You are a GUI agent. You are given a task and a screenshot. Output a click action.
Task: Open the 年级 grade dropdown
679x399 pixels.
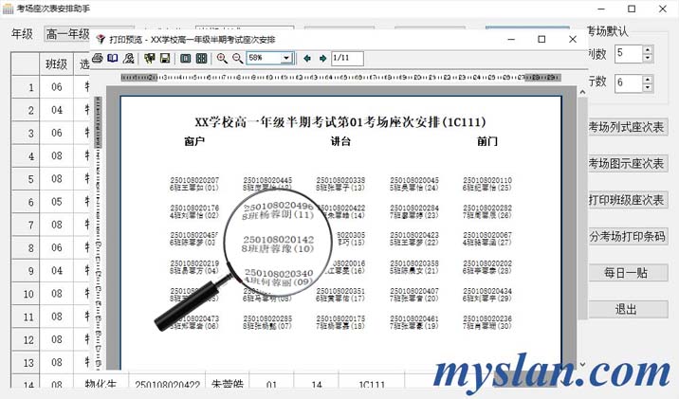(66, 35)
